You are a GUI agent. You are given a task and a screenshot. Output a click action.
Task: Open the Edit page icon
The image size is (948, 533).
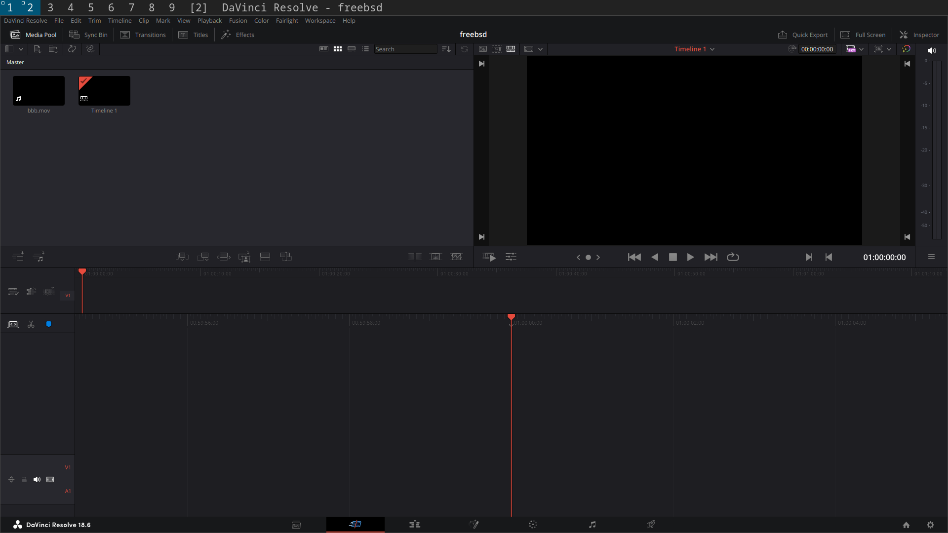[x=415, y=525]
